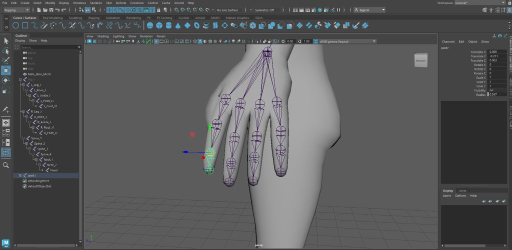Screen dimensions: 512x250
Task: Click the polygon cube shelf icon
Action: pyautogui.click(x=159, y=25)
